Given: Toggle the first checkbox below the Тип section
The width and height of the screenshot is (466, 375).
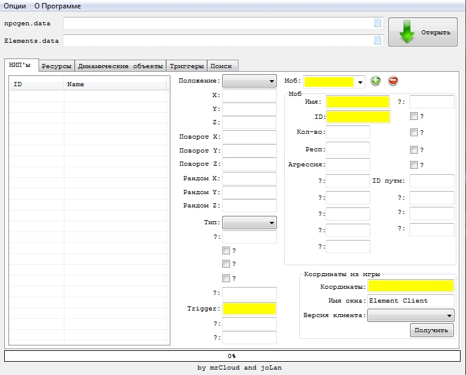Looking at the screenshot, I should (x=226, y=251).
